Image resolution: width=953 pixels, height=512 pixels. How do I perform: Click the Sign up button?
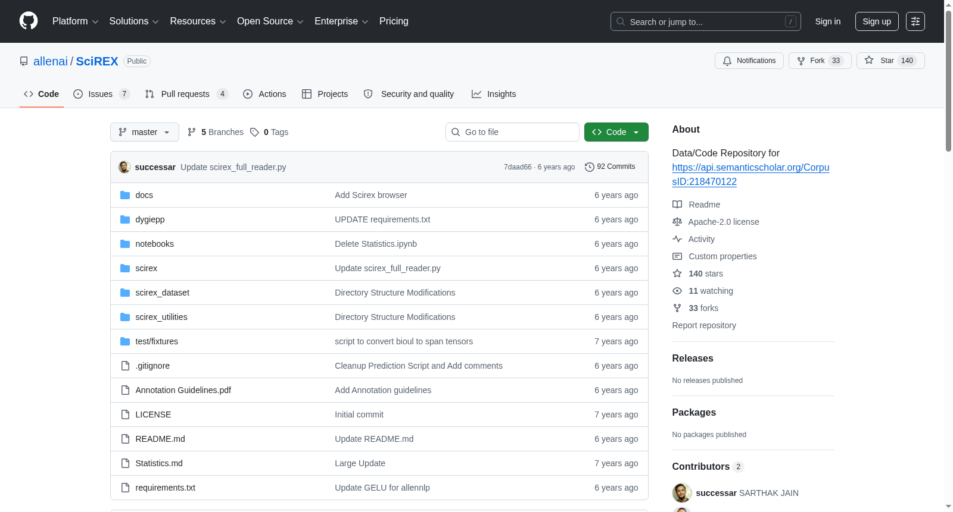tap(877, 21)
